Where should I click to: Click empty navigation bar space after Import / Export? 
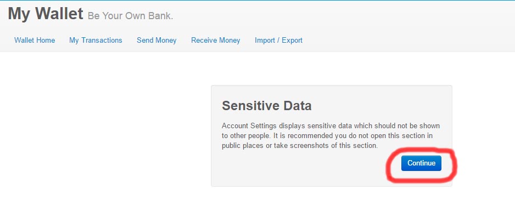coord(407,41)
